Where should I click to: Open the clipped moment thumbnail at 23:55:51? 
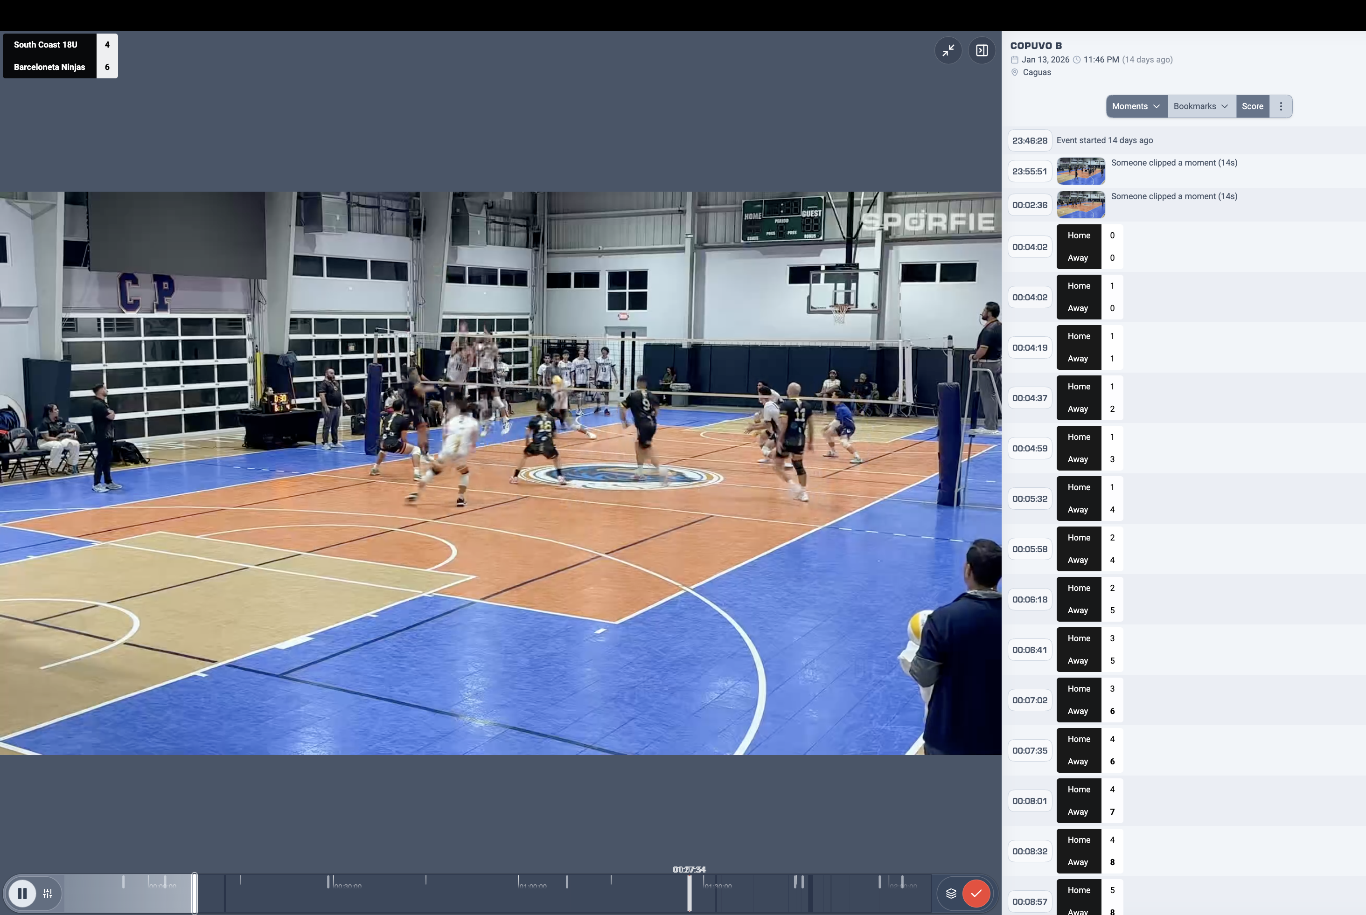point(1080,171)
